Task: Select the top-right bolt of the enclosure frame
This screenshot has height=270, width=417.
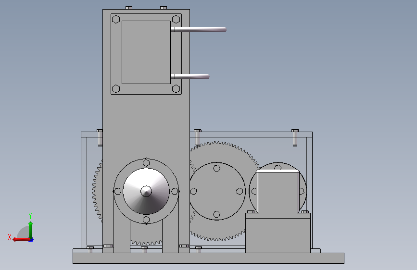Action: [x=295, y=138]
